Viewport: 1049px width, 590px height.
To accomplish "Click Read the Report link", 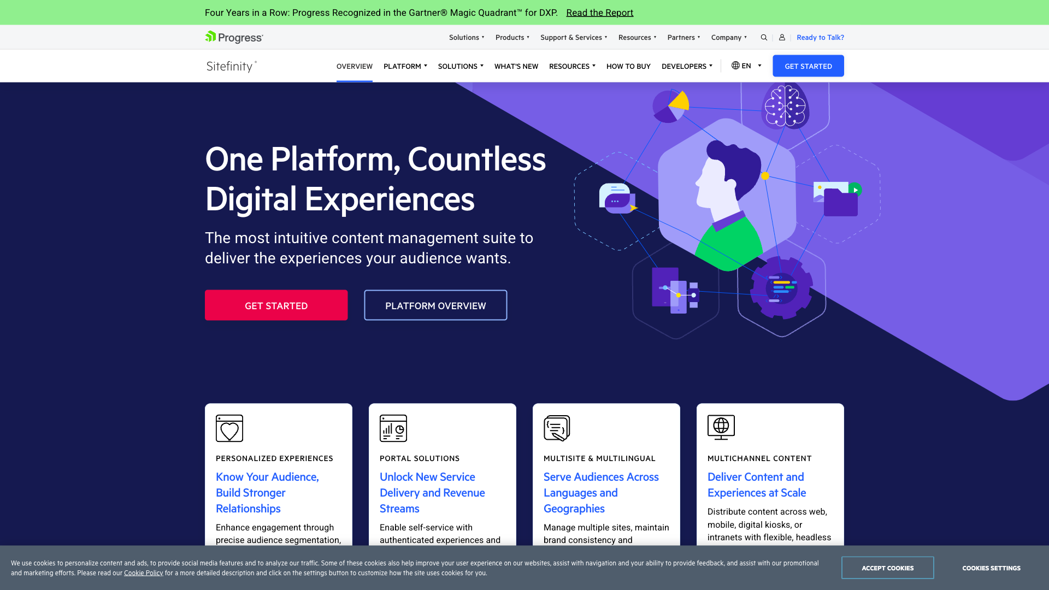I will [x=599, y=13].
